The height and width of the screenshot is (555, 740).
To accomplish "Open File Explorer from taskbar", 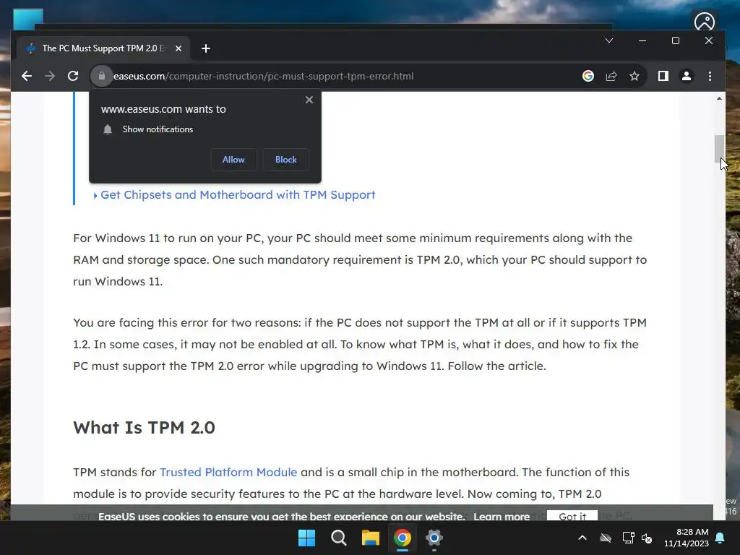I will [x=371, y=538].
